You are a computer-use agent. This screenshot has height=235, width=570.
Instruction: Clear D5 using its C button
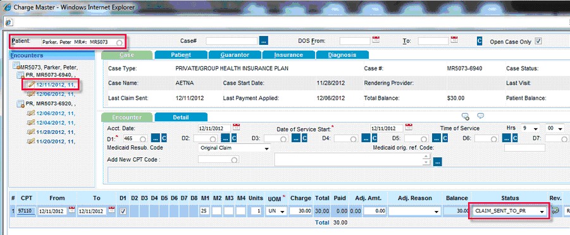[x=445, y=138]
